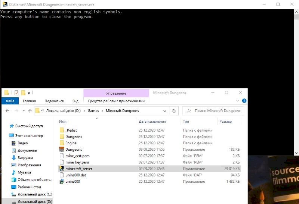The width and height of the screenshot is (299, 204).
Task: Click the 09.09.2020 11:56 date cell
Action: pos(152,150)
